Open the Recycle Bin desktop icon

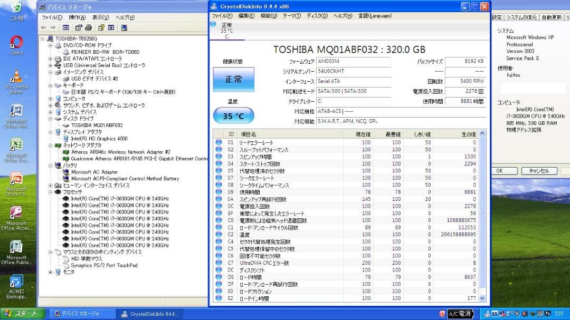tap(16, 11)
